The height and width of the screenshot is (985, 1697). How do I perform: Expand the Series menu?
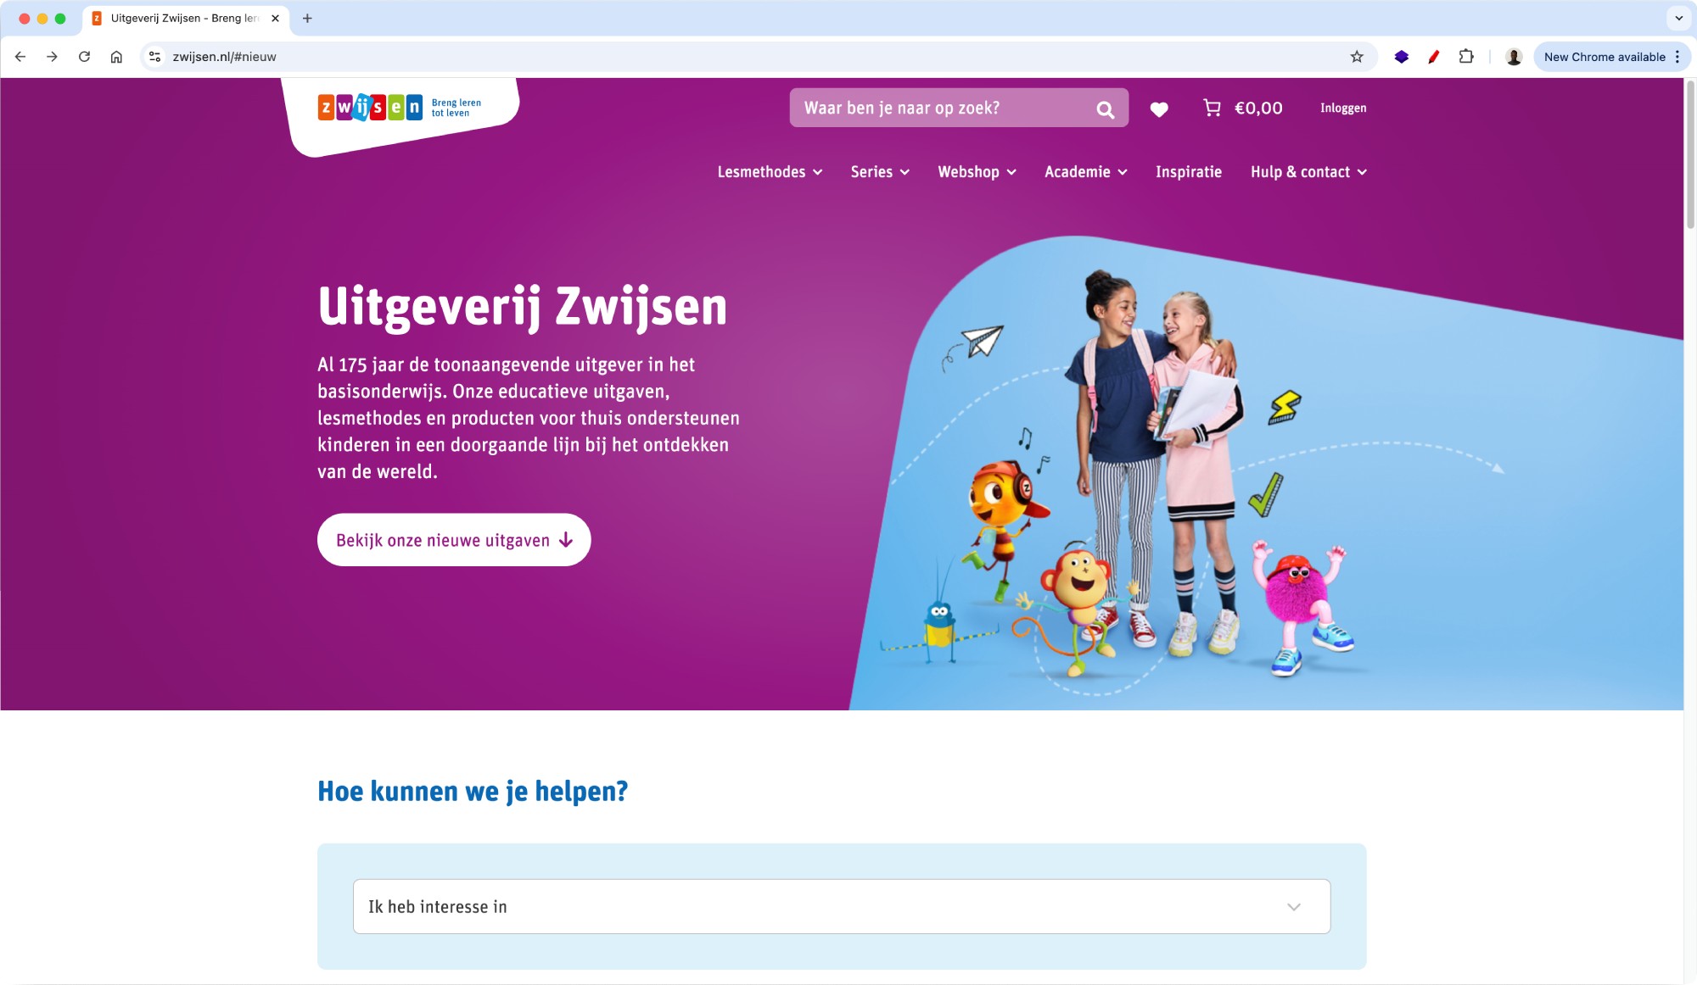click(880, 172)
